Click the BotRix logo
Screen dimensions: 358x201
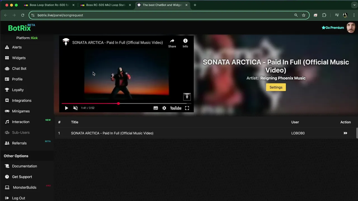[21, 27]
